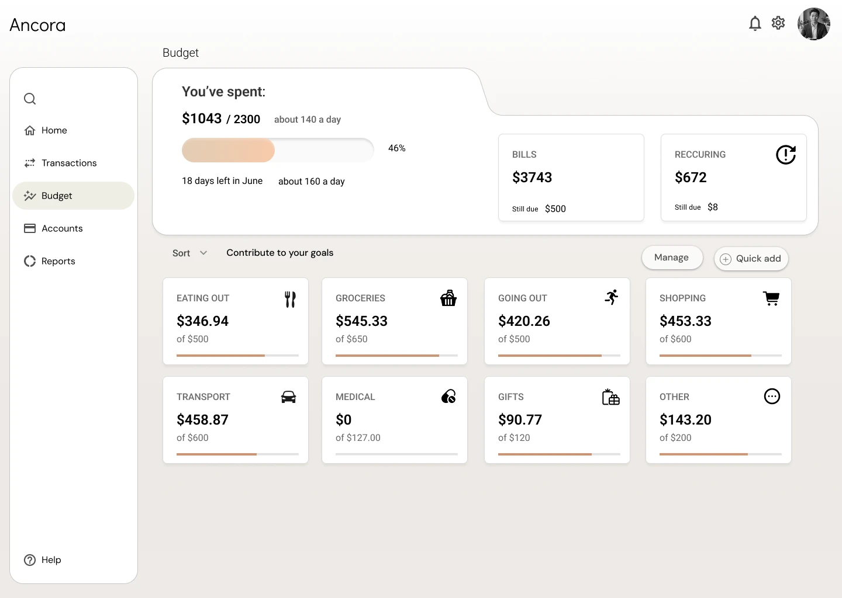The width and height of the screenshot is (842, 598).
Task: Open Accounts in the sidebar
Action: click(74, 228)
